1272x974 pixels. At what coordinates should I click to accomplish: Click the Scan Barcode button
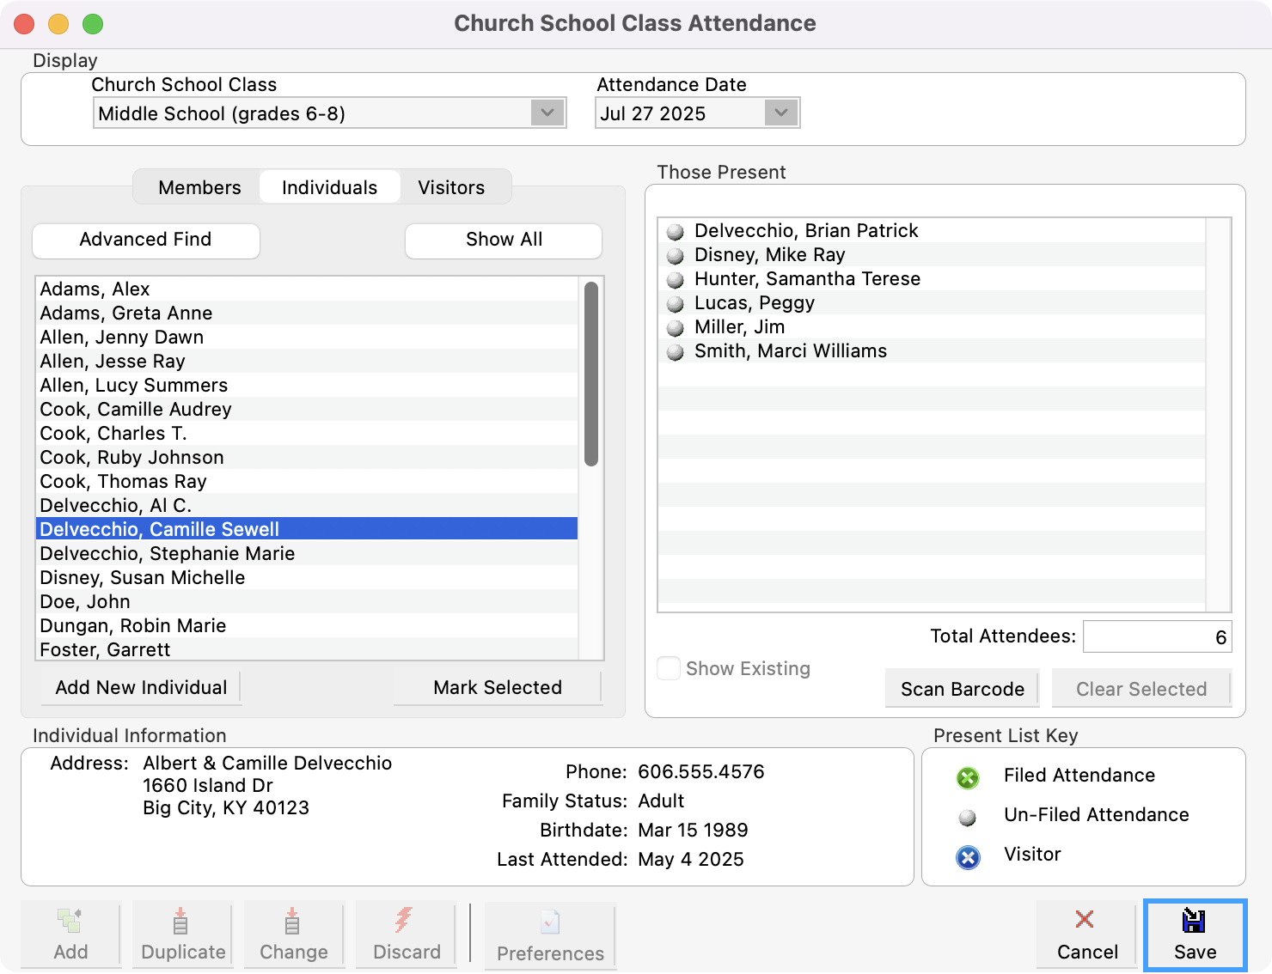click(962, 688)
